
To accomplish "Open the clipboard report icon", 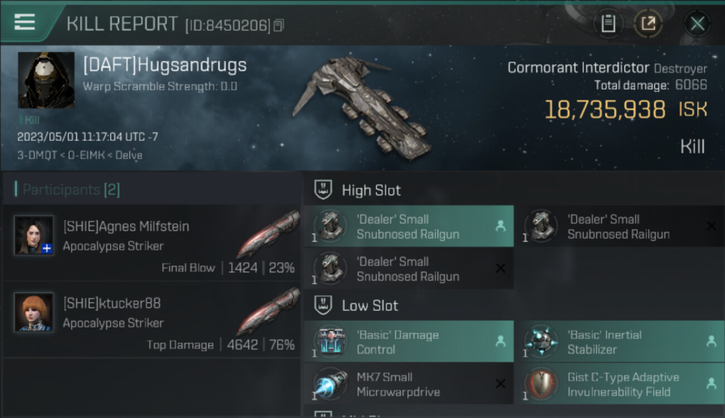I will click(608, 23).
